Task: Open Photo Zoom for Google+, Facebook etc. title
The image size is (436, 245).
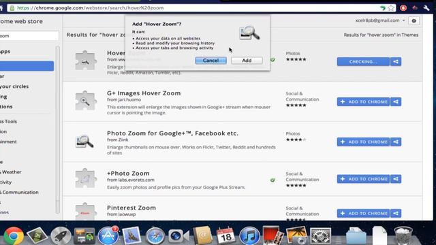Action: [172, 133]
